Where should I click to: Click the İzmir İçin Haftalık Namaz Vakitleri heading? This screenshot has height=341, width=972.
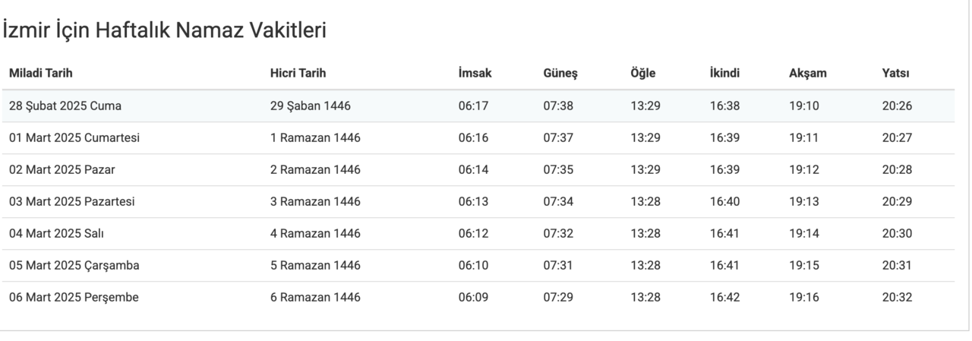tap(164, 31)
